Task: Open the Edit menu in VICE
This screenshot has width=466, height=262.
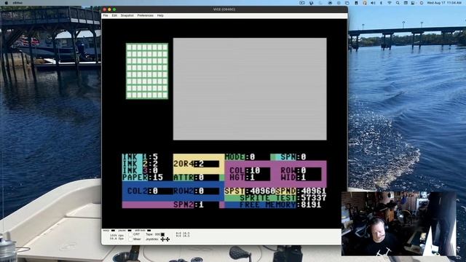Action: (x=114, y=15)
